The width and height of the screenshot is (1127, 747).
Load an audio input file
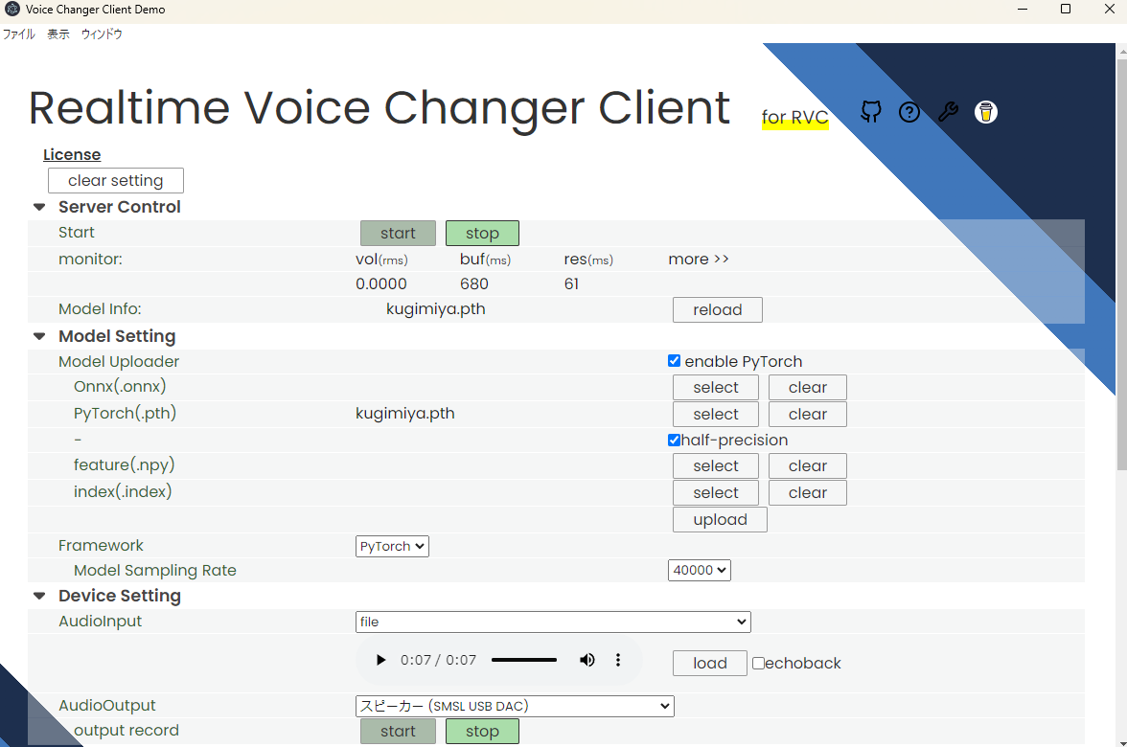[x=710, y=663]
